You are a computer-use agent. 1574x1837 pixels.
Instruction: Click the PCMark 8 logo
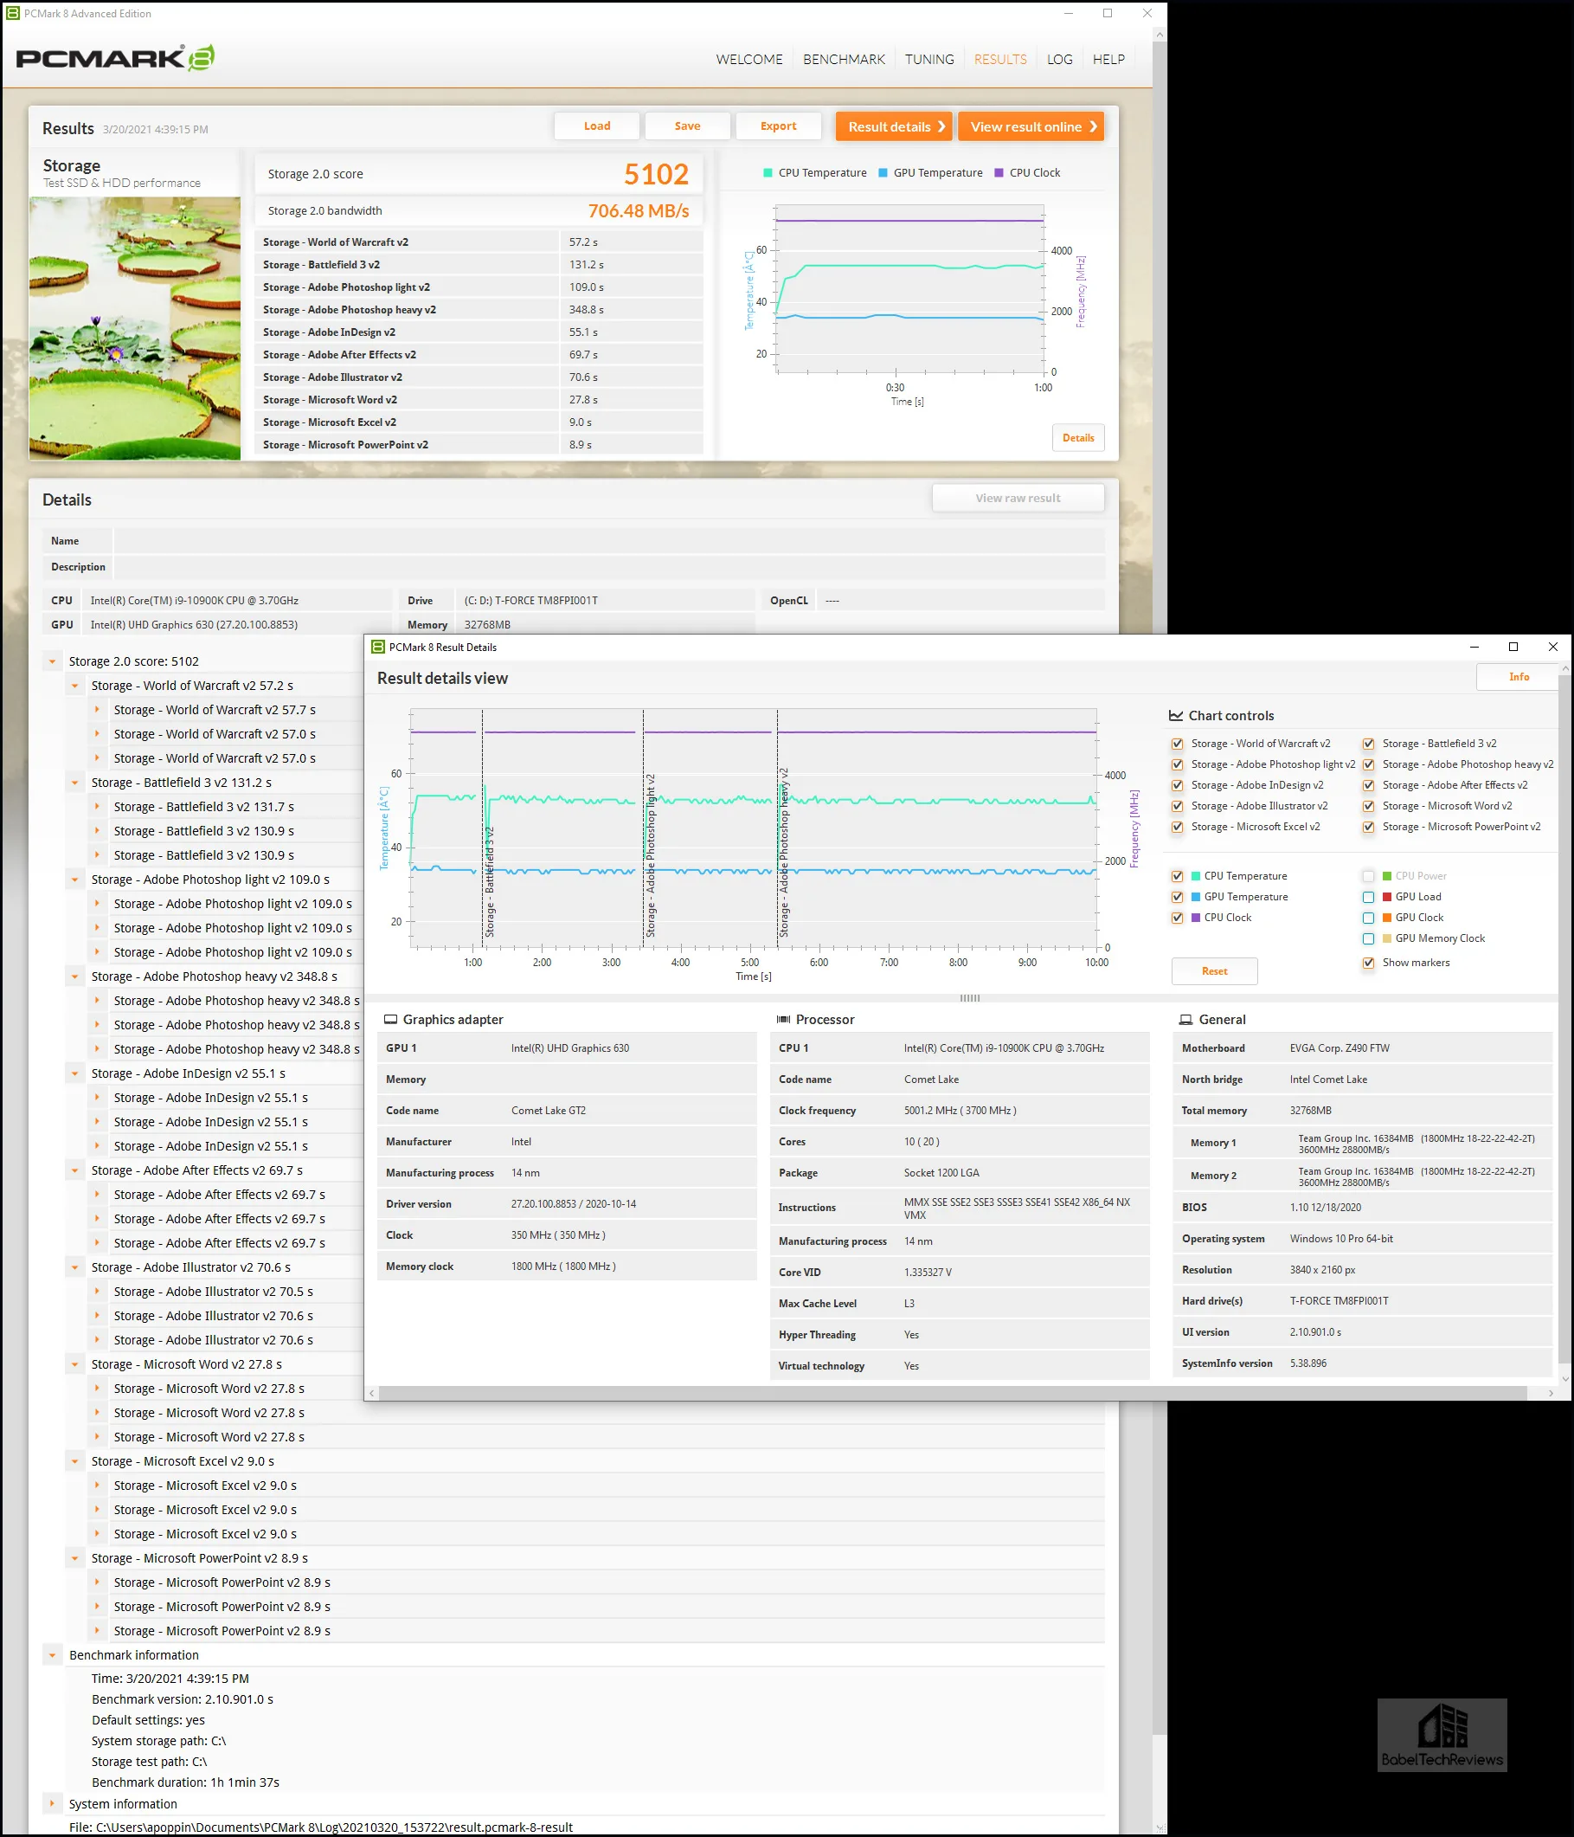click(x=115, y=59)
